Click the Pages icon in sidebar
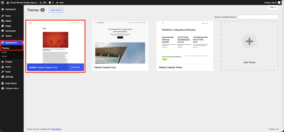The width and height of the screenshot is (284, 132). point(3,26)
